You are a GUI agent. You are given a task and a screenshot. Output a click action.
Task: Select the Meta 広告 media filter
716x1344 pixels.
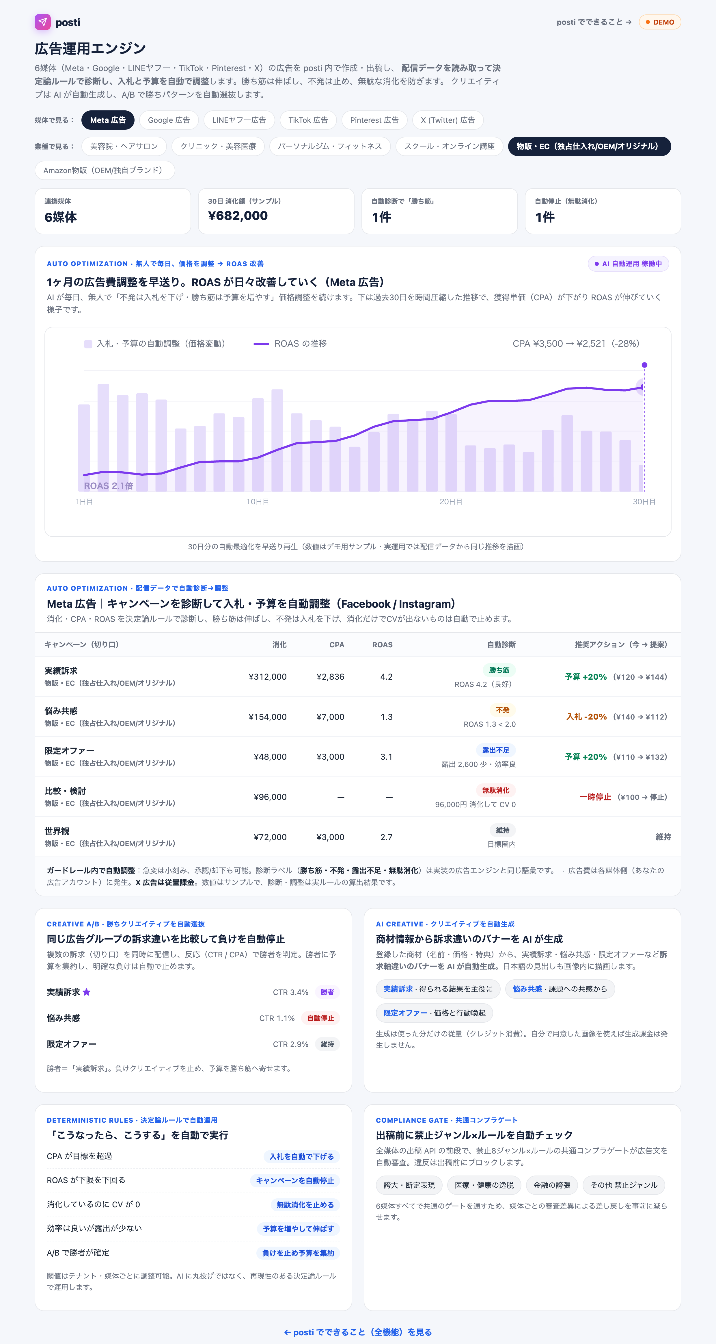click(x=108, y=120)
